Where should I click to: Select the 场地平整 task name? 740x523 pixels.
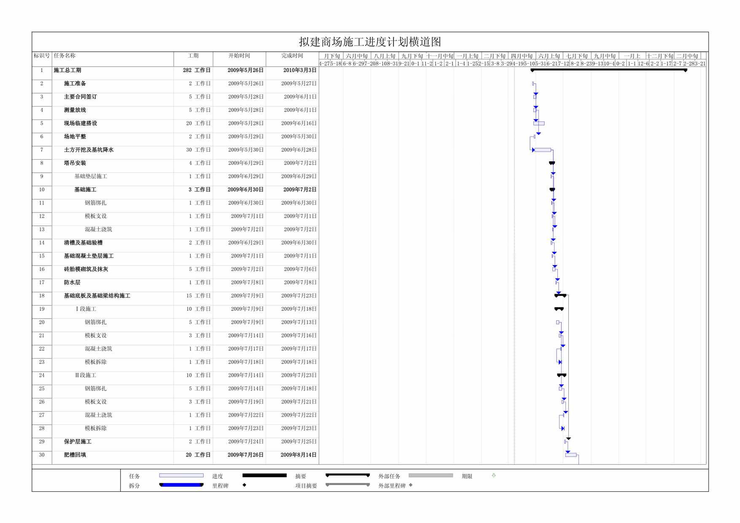pyautogui.click(x=75, y=137)
